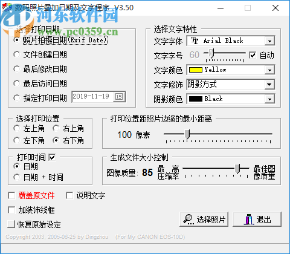Screen dimensions: 290x254
Task: Click the magnifier icon on 选择照片 button
Action: pyautogui.click(x=188, y=220)
